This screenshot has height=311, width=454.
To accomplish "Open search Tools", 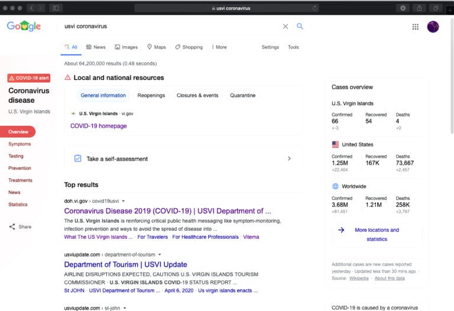I will (293, 47).
